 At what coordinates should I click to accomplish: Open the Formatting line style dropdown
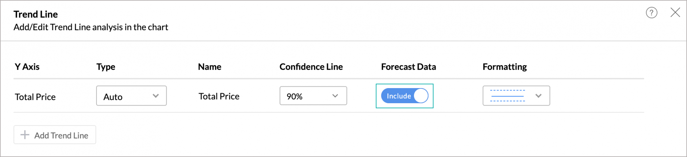516,96
